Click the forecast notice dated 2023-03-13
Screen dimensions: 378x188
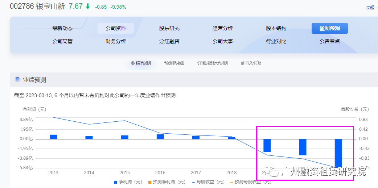point(95,96)
